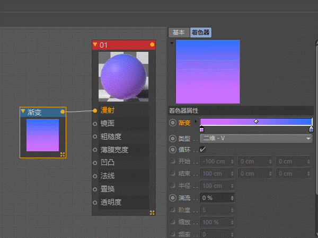The image size is (318, 238).
Task: Switch to the 基本 tab
Action: pos(179,33)
